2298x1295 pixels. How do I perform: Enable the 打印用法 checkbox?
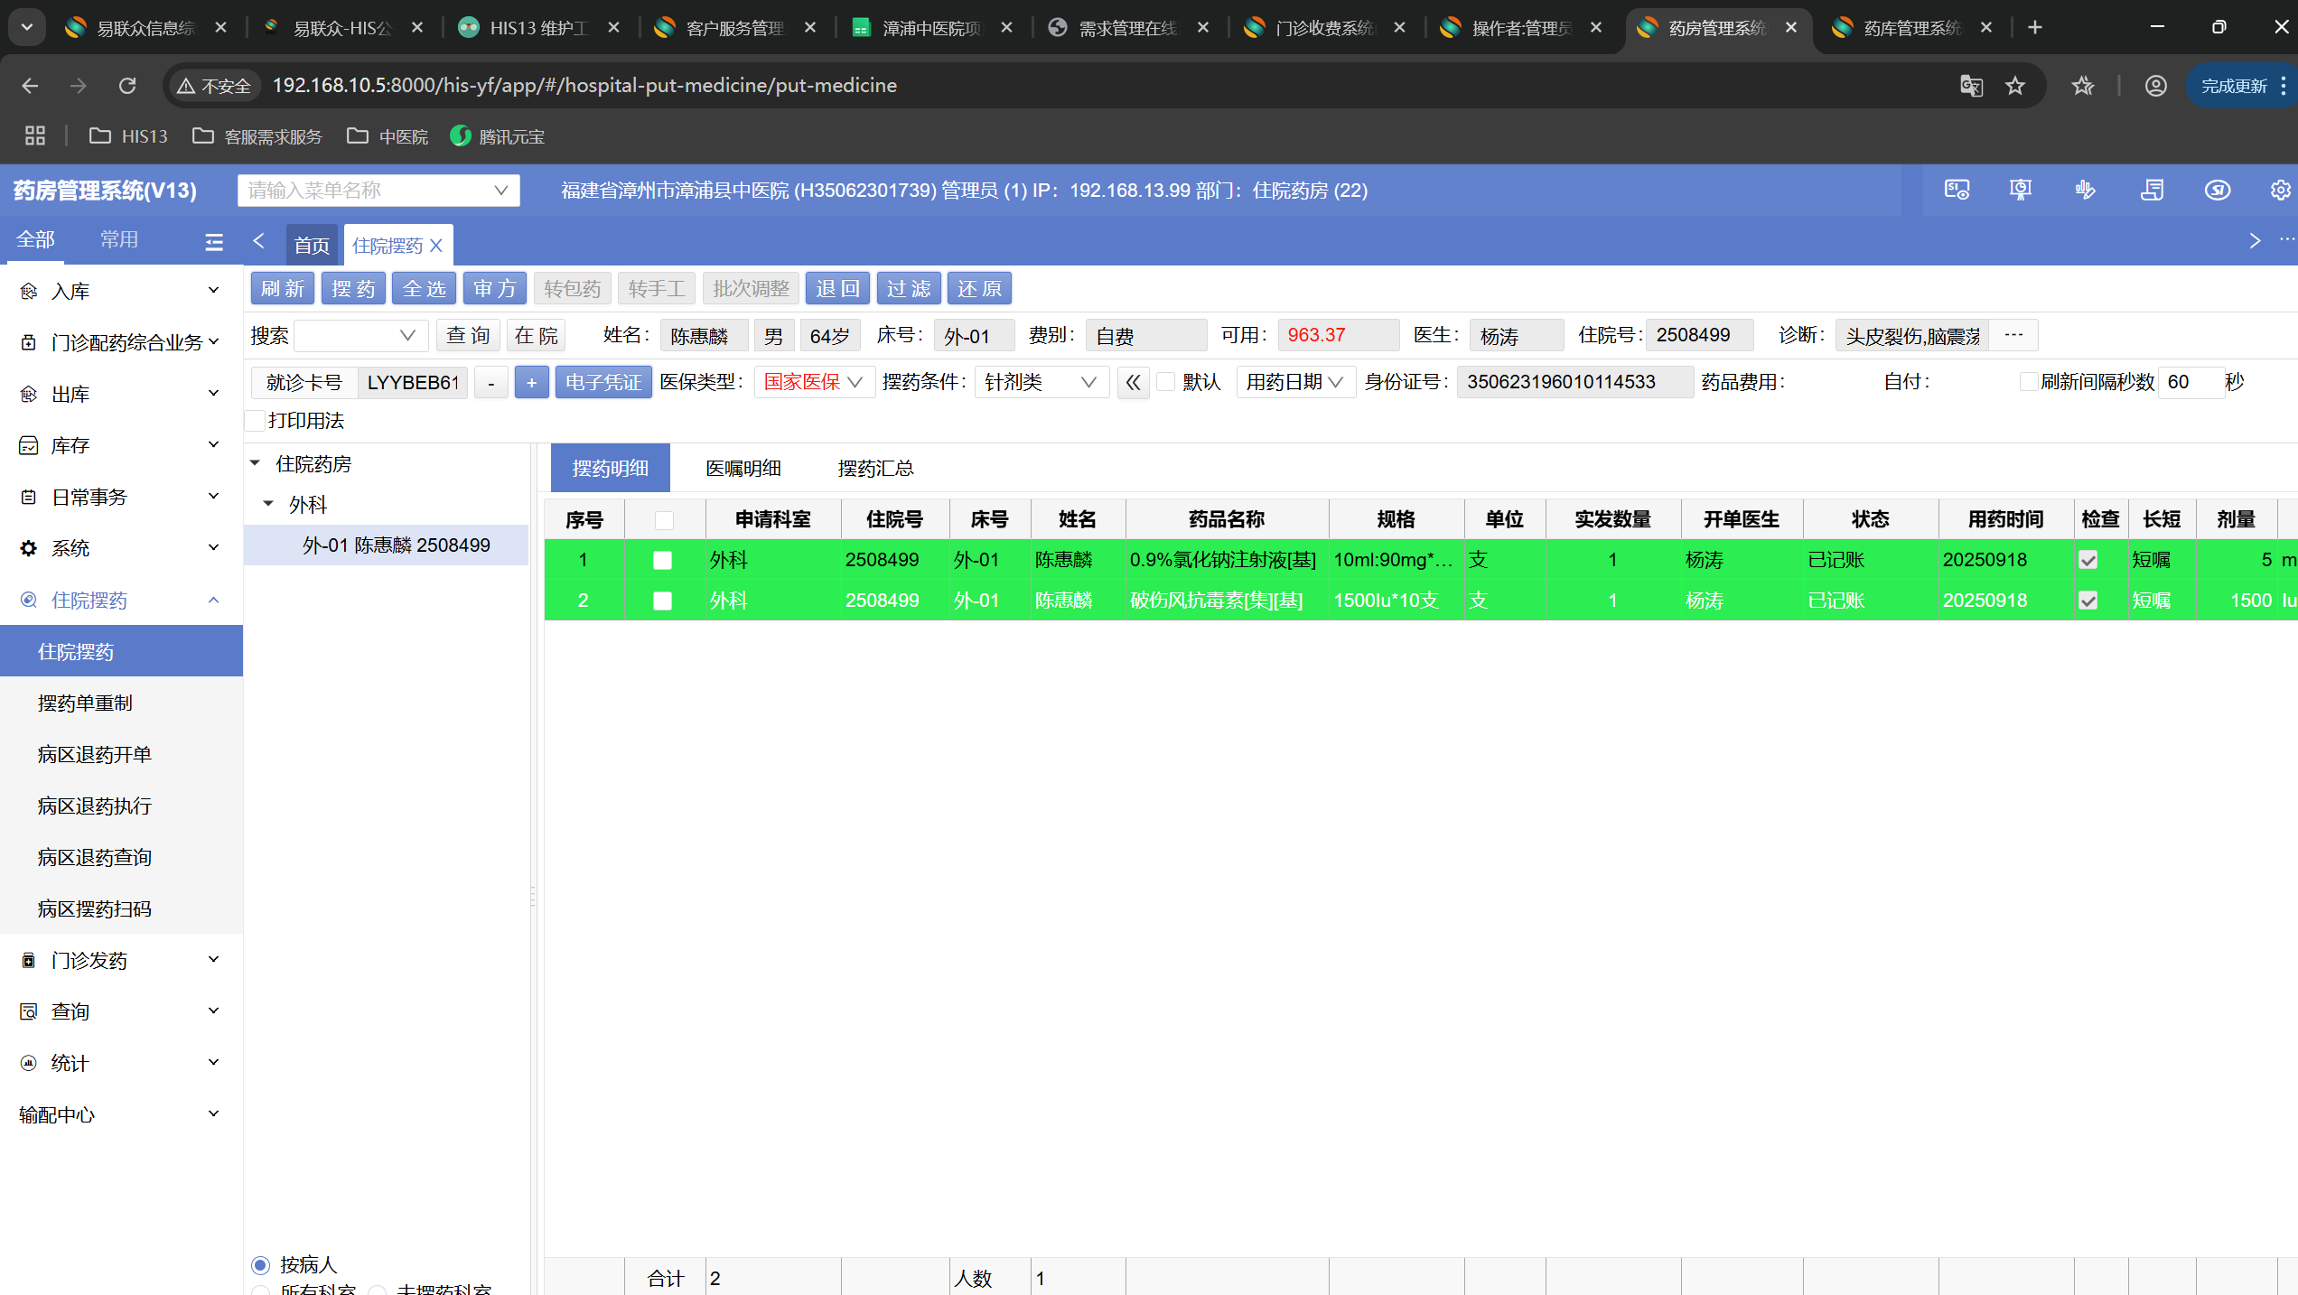point(256,421)
